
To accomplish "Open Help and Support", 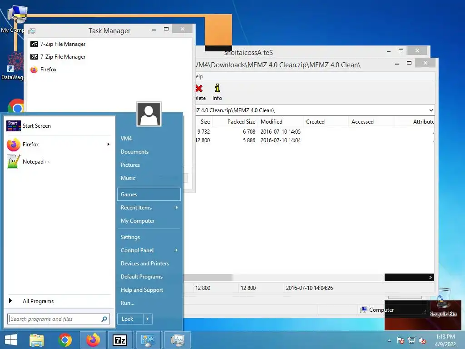I will 148,290.
